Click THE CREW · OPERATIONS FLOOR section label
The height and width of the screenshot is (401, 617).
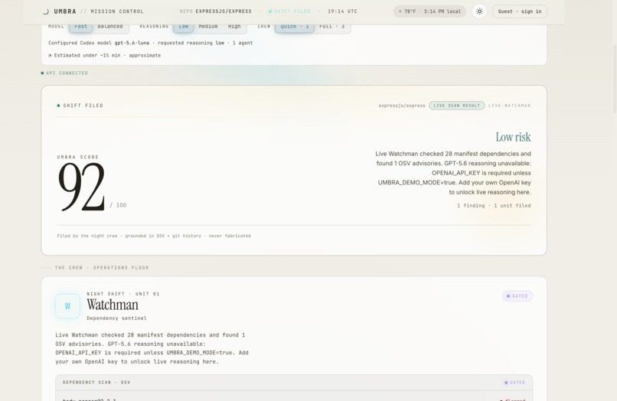[102, 268]
